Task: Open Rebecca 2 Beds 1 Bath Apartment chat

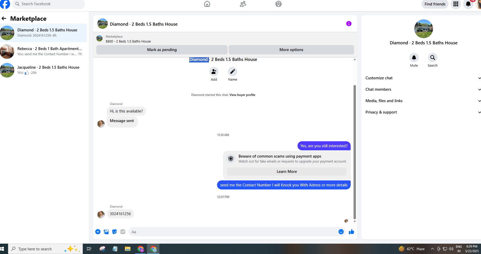Action: (x=43, y=52)
